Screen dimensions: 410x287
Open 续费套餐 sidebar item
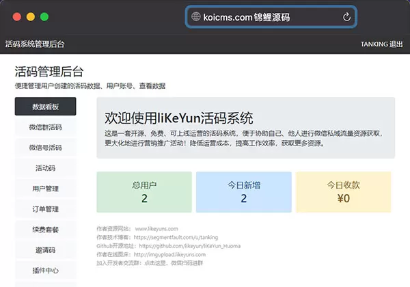pos(46,230)
